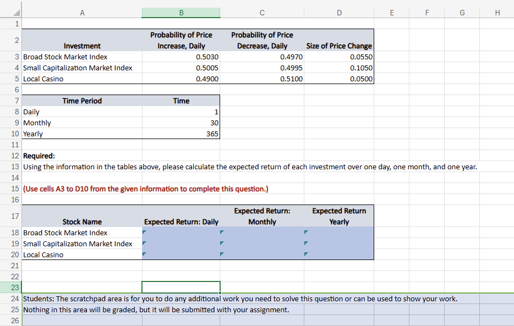Click the select-all corner triangle

pyautogui.click(x=17, y=13)
